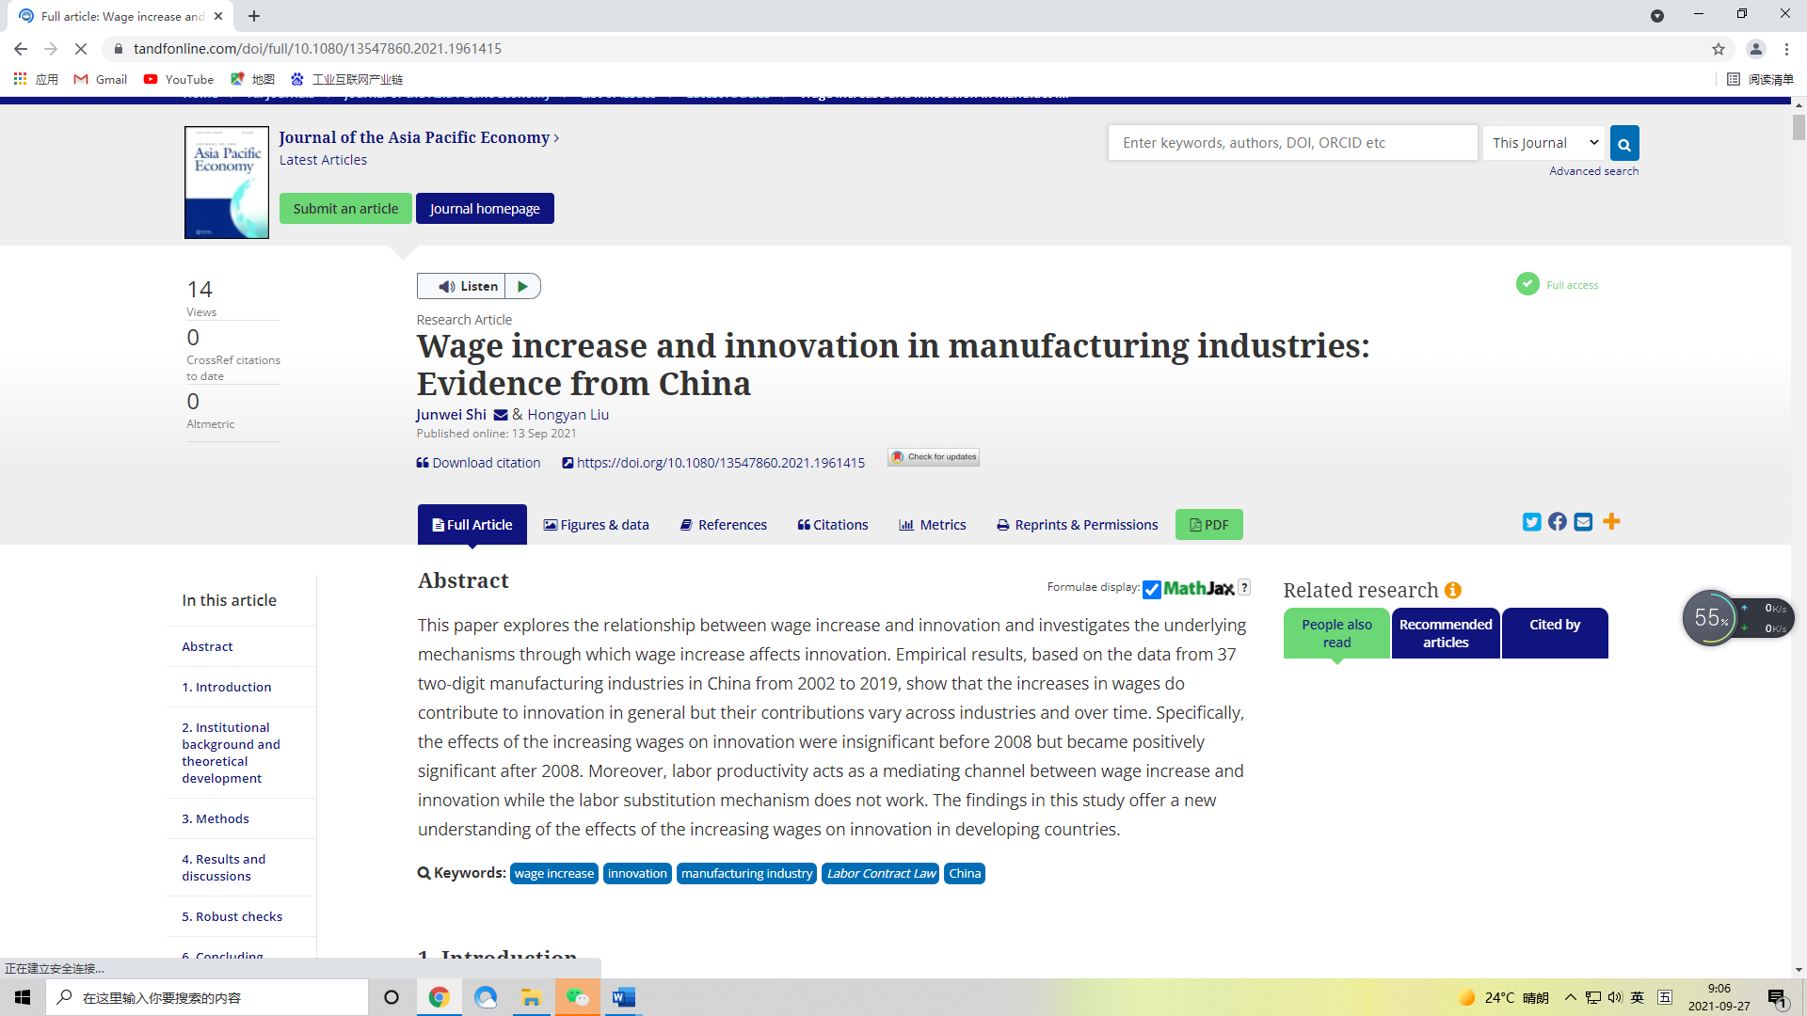Click the keyword search input field

click(x=1291, y=143)
